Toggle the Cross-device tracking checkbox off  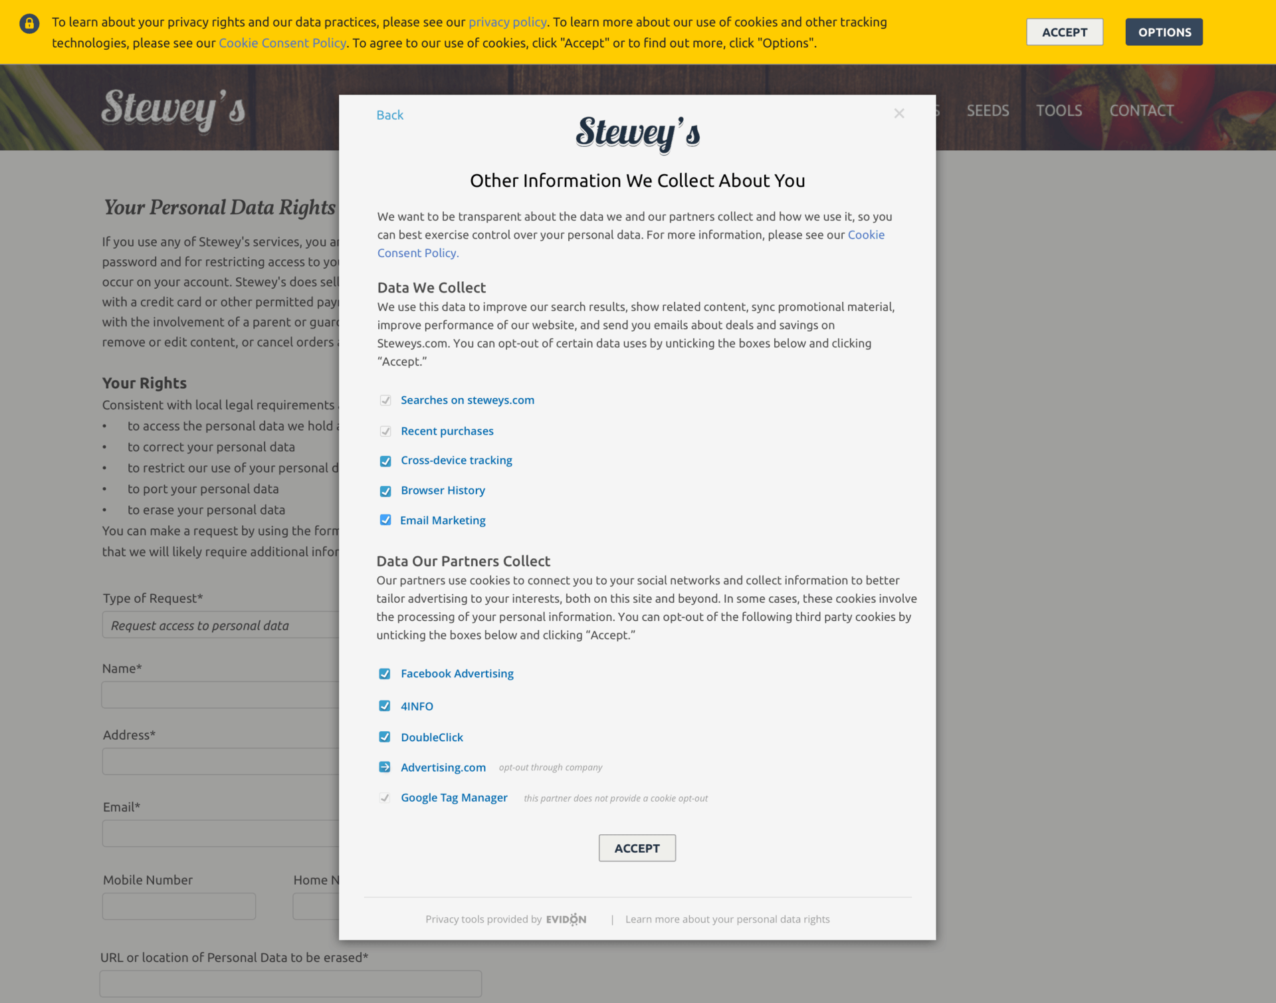[385, 460]
